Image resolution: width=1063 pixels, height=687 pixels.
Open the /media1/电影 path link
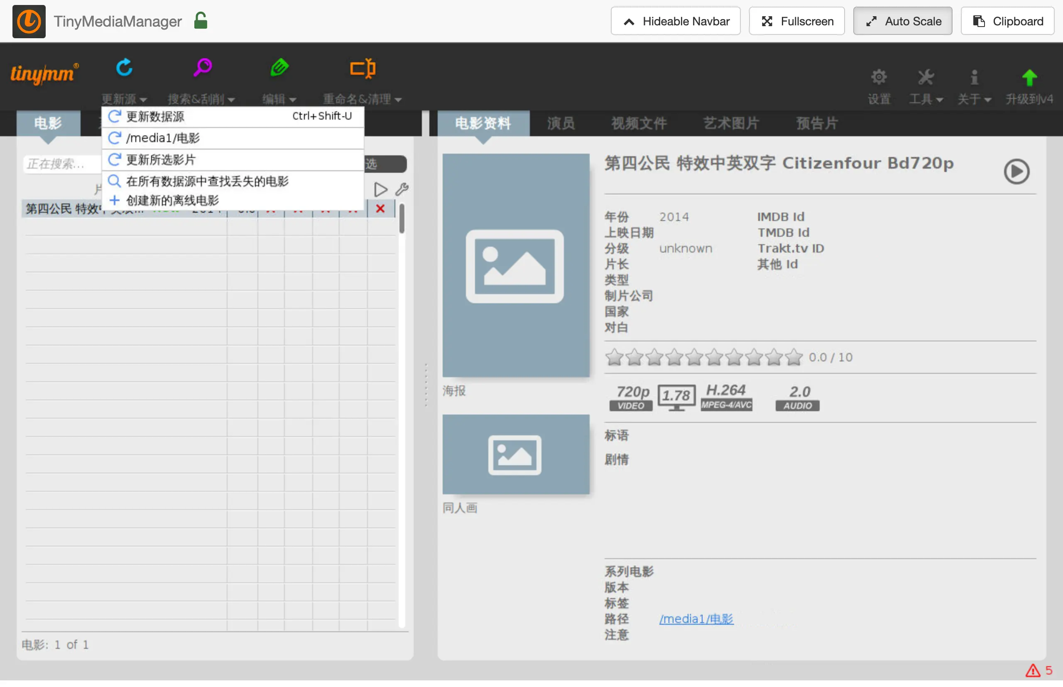pos(696,619)
